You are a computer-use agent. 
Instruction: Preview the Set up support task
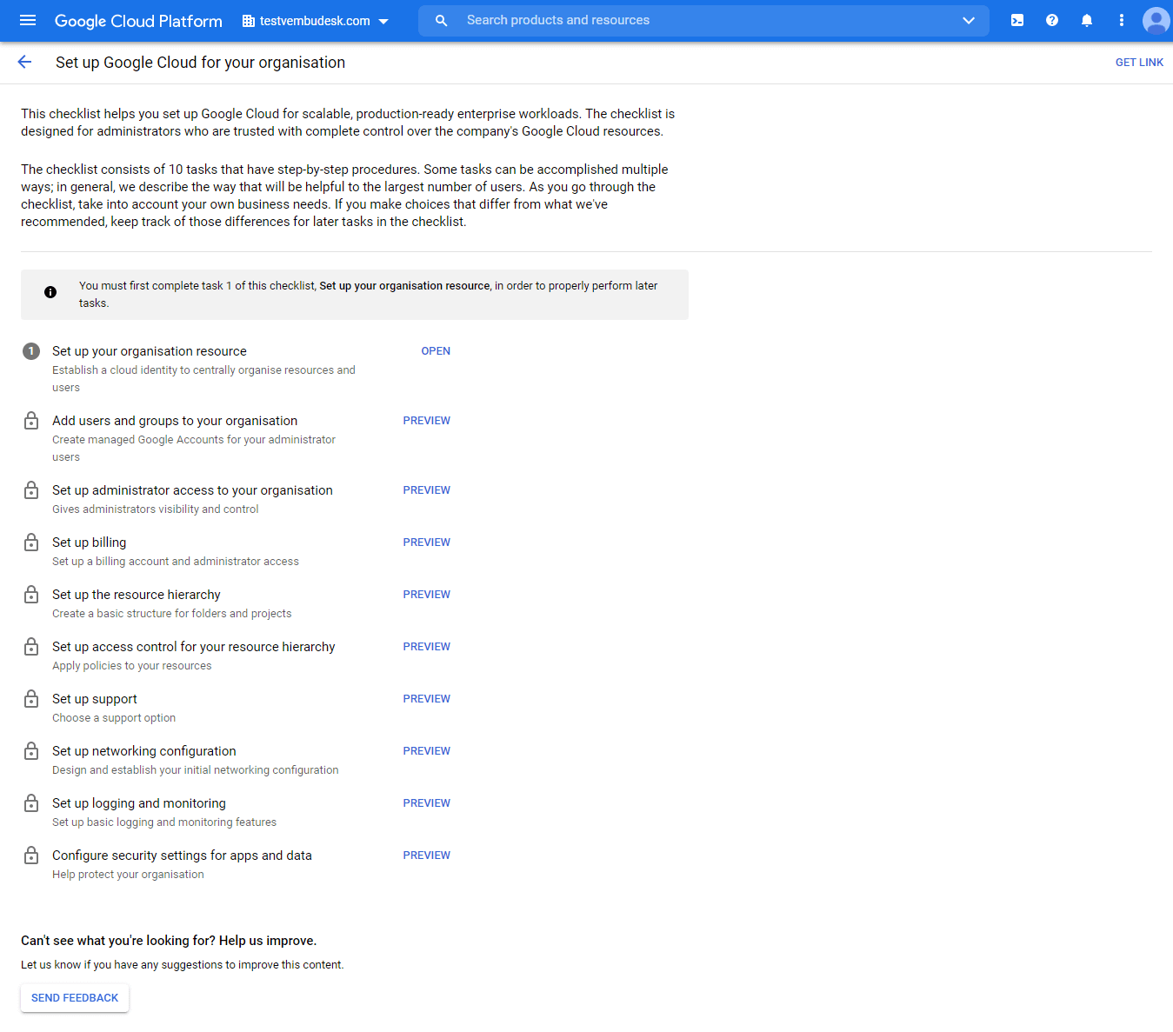(x=426, y=699)
